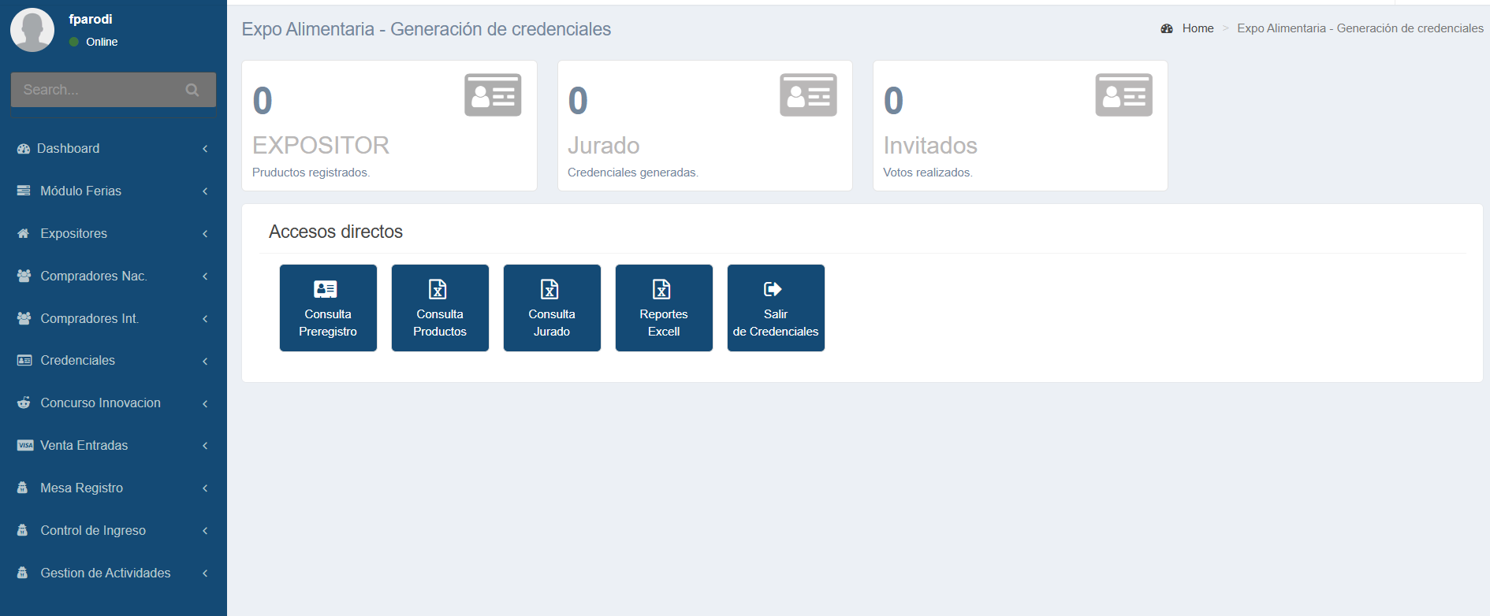Expand the Gestion de Actividades chevron
Screen dimensions: 1490x616
[x=205, y=573]
